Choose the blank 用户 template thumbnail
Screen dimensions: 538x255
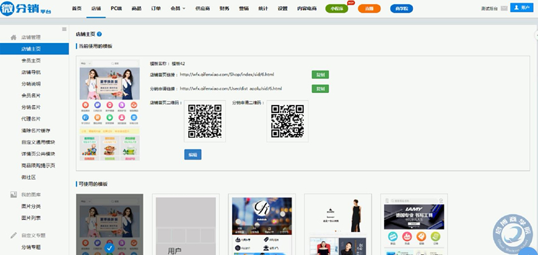pyautogui.click(x=186, y=225)
